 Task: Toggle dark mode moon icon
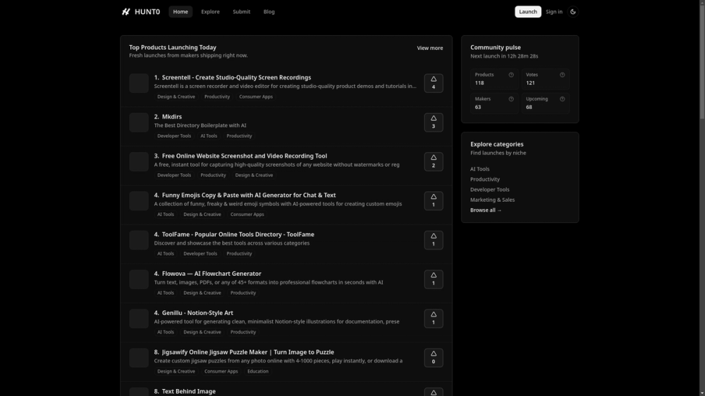coord(572,12)
